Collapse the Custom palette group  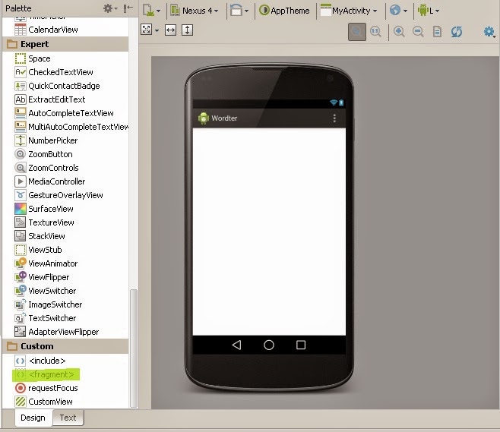coord(65,346)
